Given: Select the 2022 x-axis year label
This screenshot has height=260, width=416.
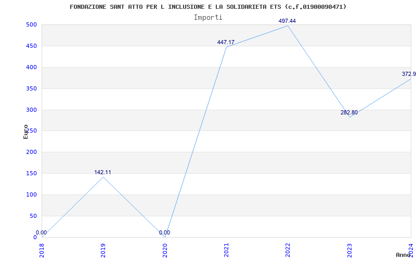Looking at the screenshot, I should tap(288, 251).
